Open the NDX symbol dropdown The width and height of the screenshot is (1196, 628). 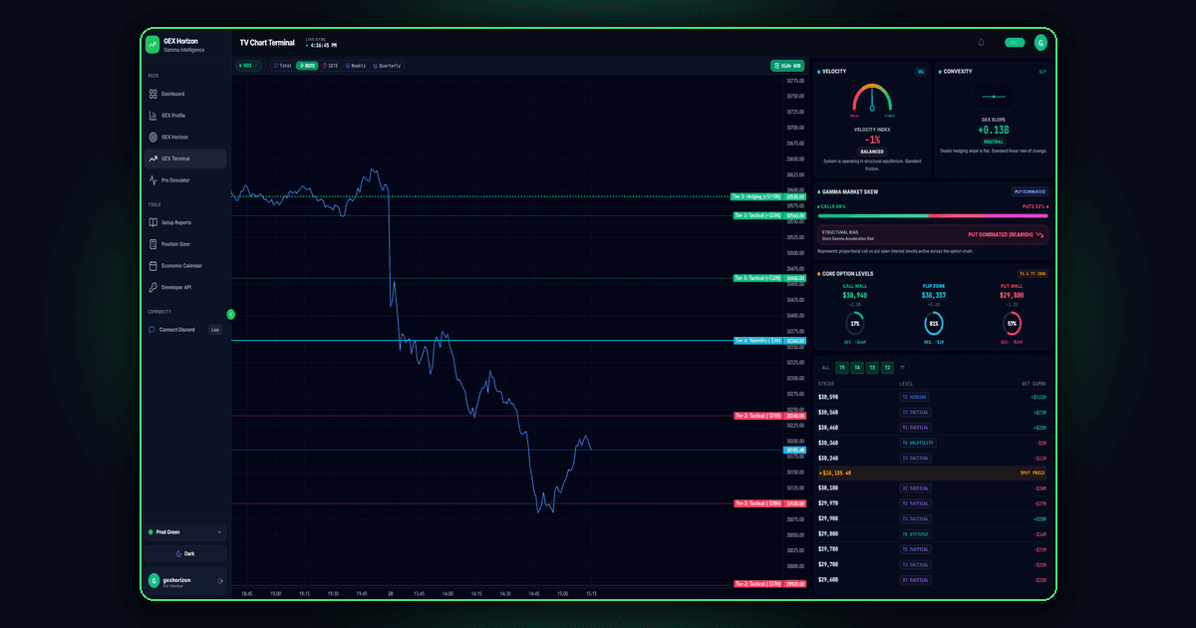[x=248, y=66]
